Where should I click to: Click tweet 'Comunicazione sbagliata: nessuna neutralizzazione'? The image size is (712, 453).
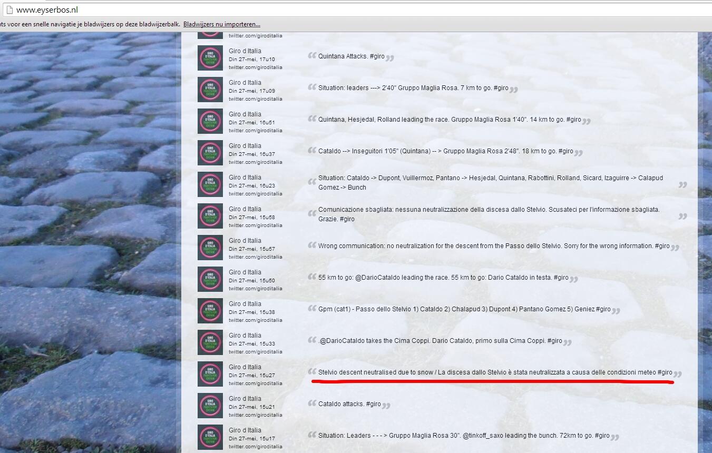pyautogui.click(x=489, y=214)
